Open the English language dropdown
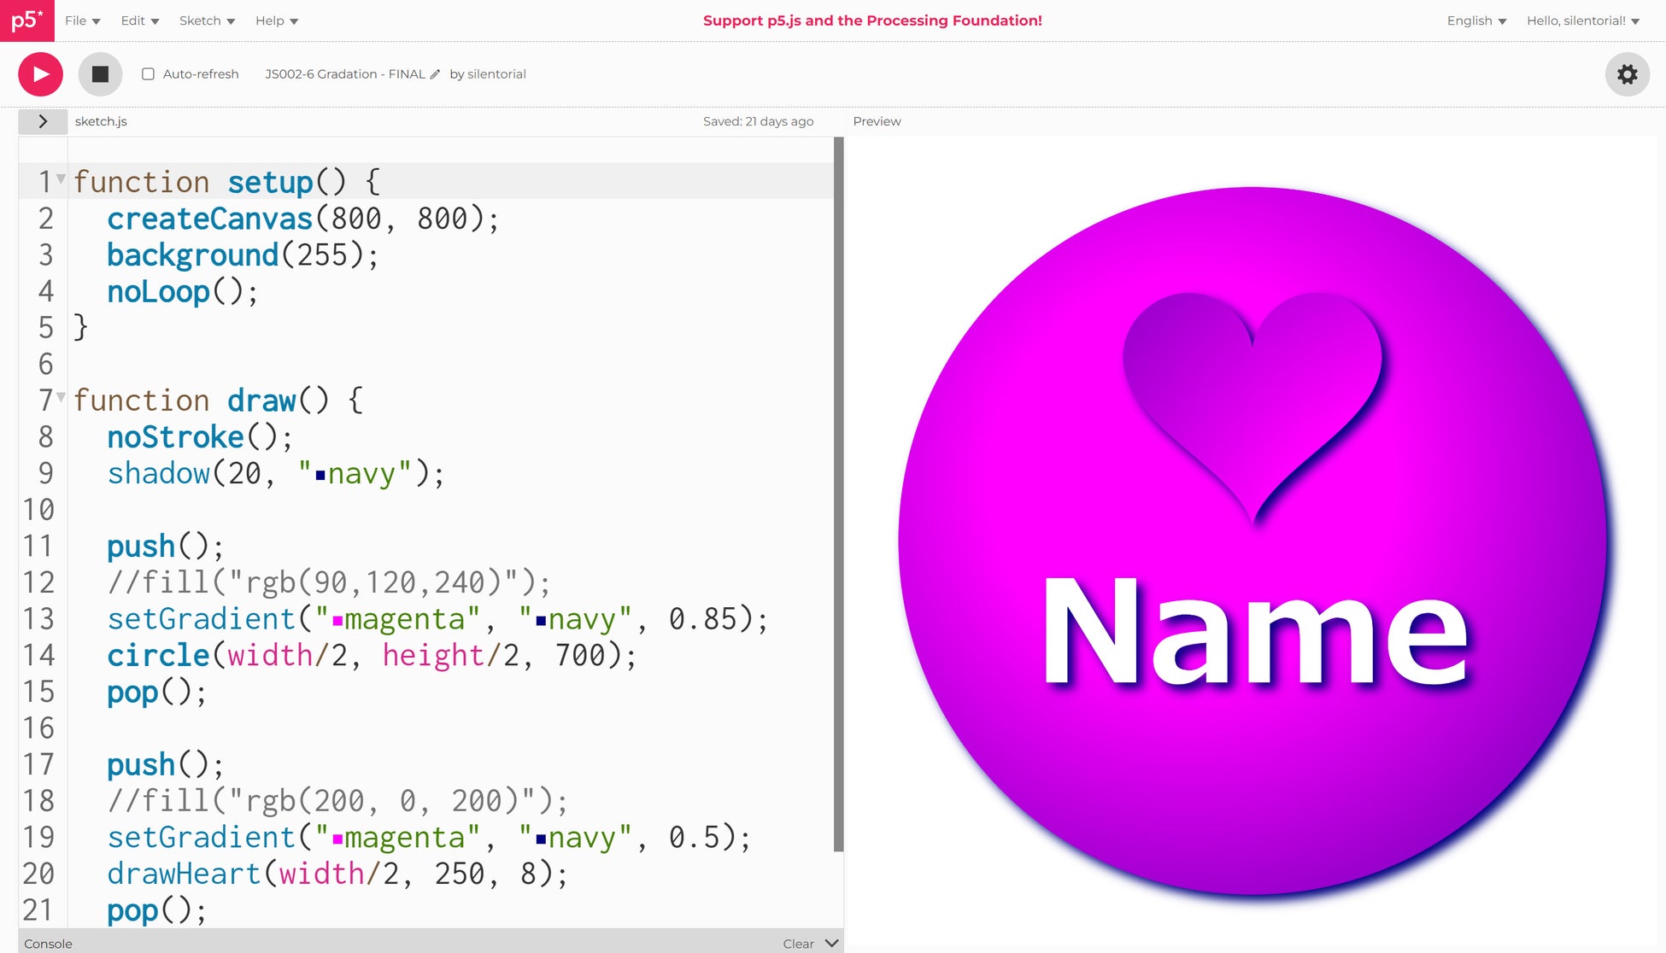Screen dimensions: 1666x953 point(1475,20)
